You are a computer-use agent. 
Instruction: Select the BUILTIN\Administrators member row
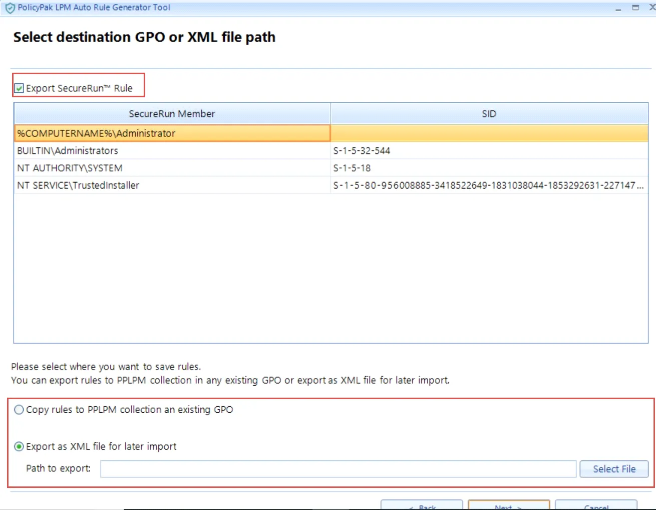172,150
